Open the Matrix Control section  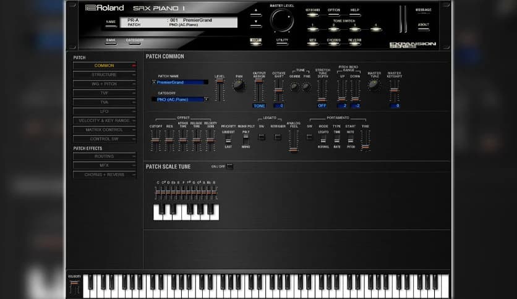click(x=105, y=130)
